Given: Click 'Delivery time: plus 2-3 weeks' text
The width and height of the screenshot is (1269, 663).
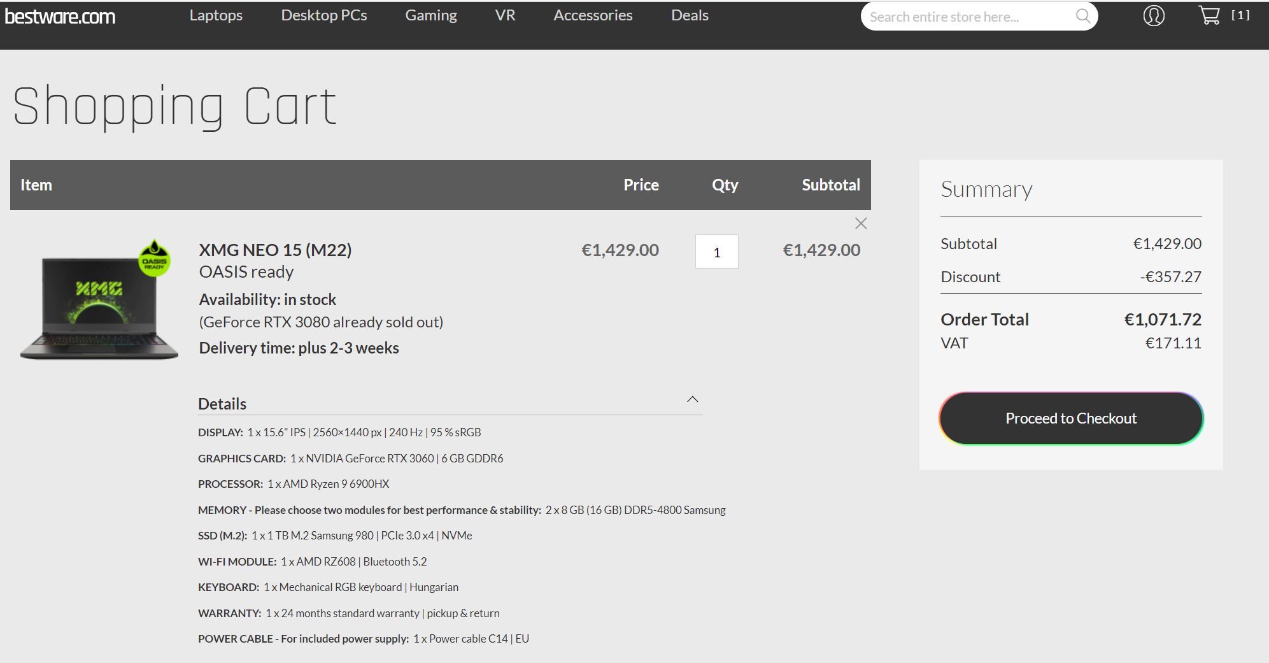Looking at the screenshot, I should (x=299, y=348).
